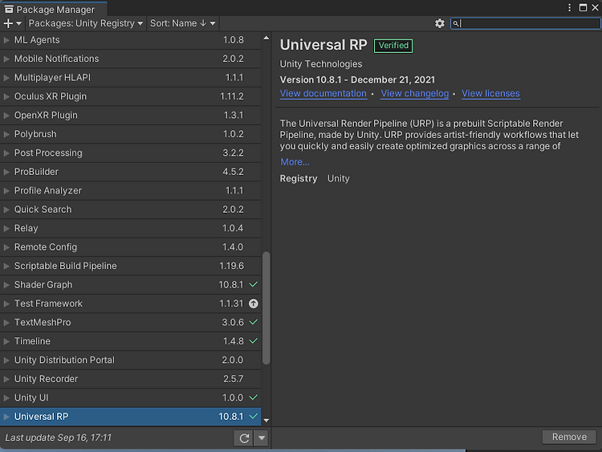Open the Packages: Unity Registry dropdown
The width and height of the screenshot is (602, 452).
point(86,23)
